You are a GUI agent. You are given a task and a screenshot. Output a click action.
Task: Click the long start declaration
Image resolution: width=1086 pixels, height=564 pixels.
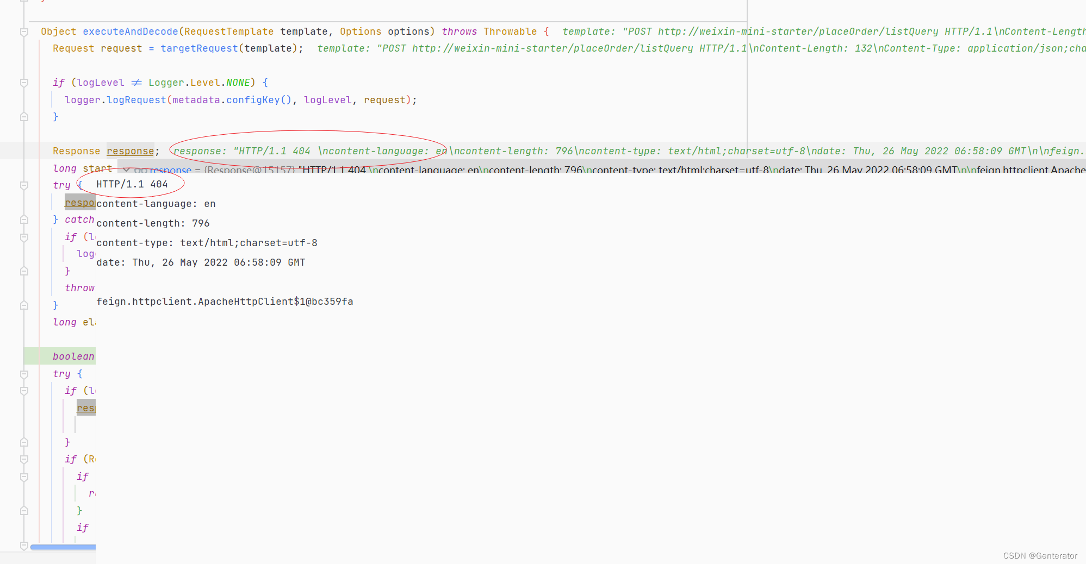(82, 168)
